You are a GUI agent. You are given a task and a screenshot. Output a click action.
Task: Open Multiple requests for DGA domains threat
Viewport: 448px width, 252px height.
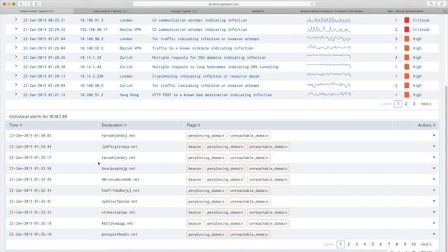tap(209, 57)
